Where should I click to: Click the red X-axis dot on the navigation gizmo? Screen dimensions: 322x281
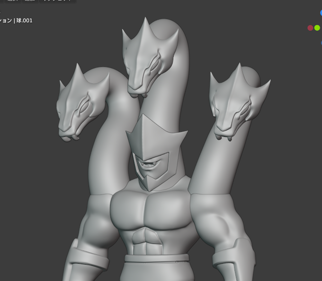(310, 28)
